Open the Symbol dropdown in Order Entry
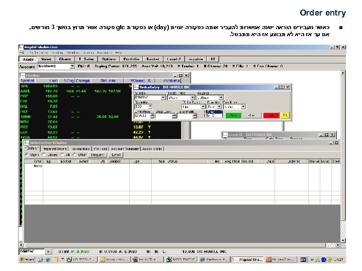 pyautogui.click(x=163, y=98)
